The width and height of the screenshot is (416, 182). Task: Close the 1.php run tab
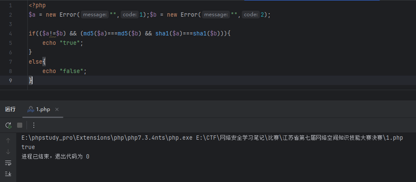[x=57, y=109]
